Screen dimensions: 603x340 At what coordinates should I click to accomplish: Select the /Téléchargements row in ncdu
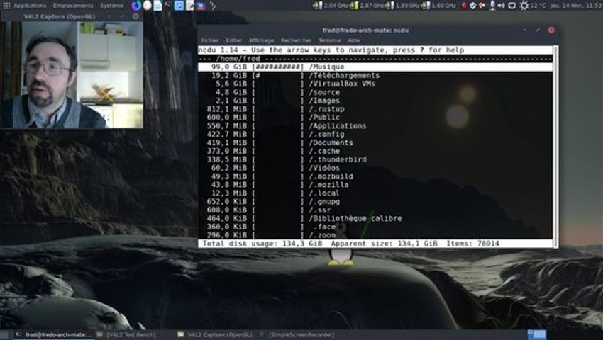point(375,75)
